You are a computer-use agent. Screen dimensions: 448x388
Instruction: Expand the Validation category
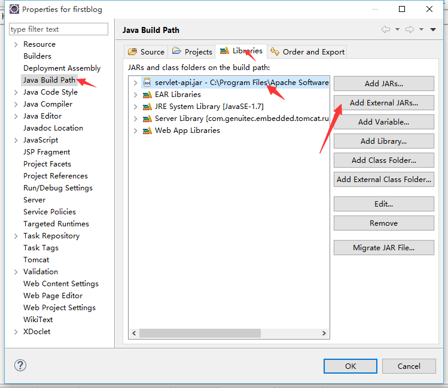(x=16, y=272)
